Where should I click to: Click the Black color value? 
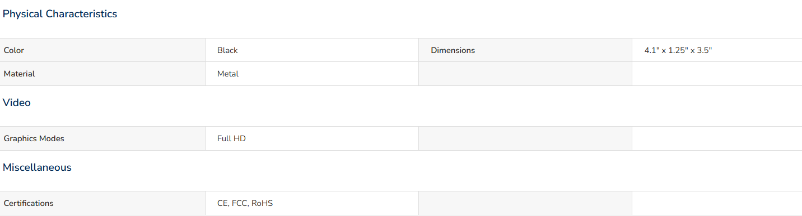click(227, 50)
